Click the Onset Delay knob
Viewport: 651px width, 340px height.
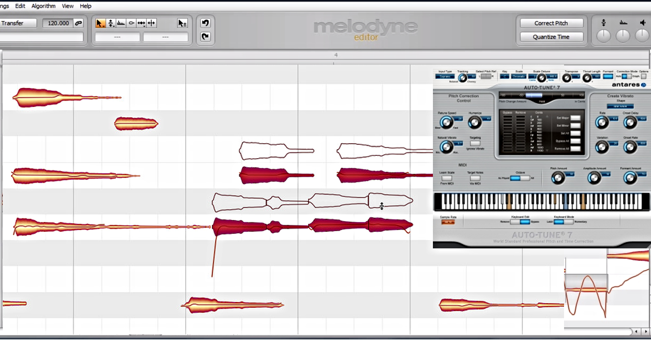(630, 123)
